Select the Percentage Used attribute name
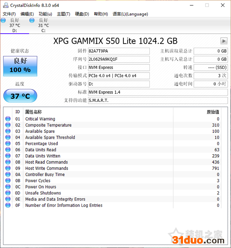The image size is (231, 248). pos(42,143)
